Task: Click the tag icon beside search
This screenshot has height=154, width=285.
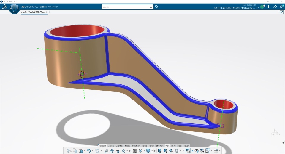Action: point(157,7)
